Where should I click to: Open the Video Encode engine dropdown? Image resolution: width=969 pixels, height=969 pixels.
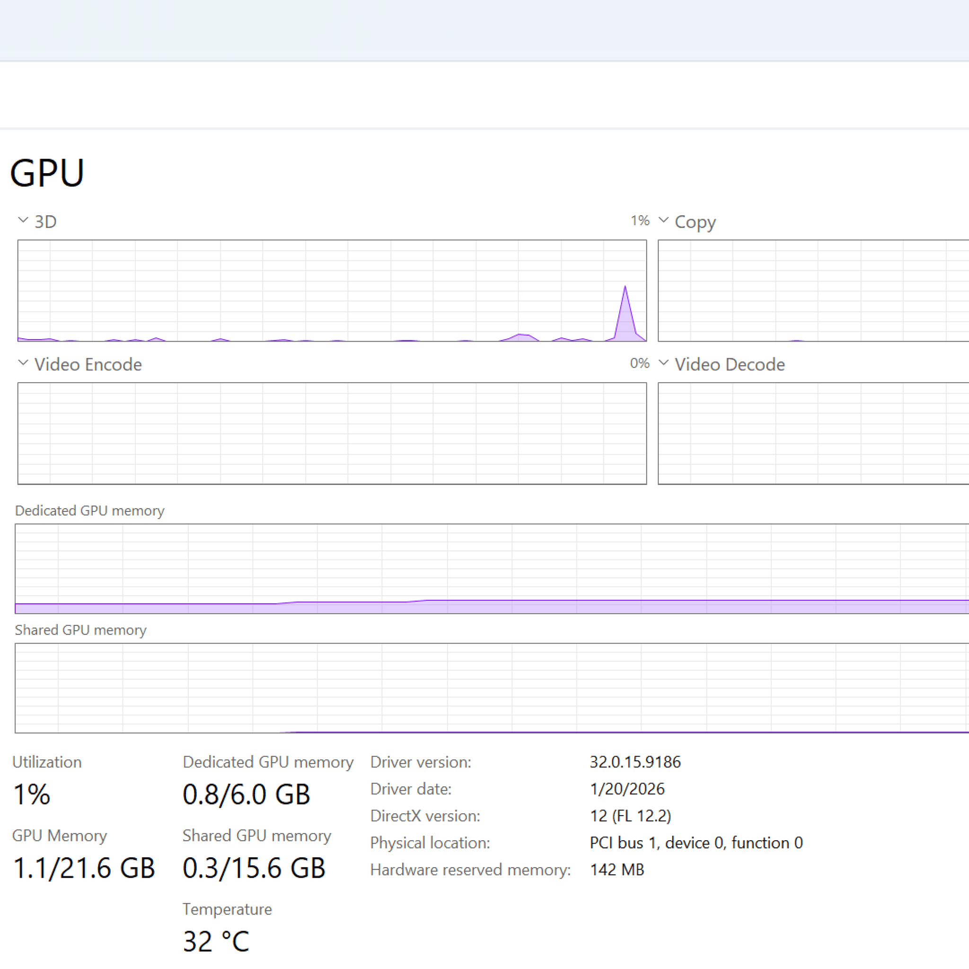tap(80, 364)
